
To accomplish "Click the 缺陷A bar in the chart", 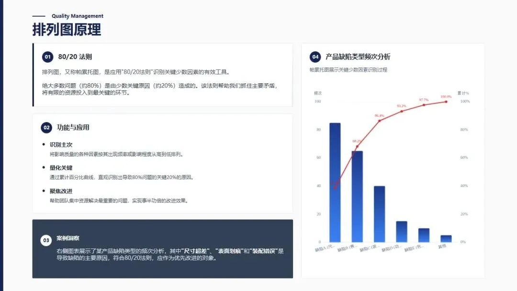I will (x=335, y=182).
